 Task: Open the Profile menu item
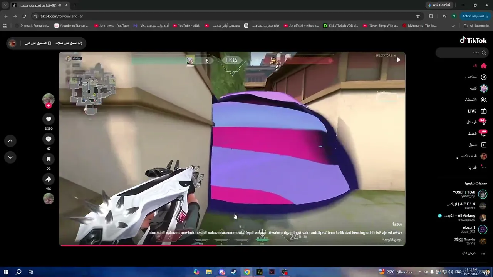pyautogui.click(x=472, y=156)
